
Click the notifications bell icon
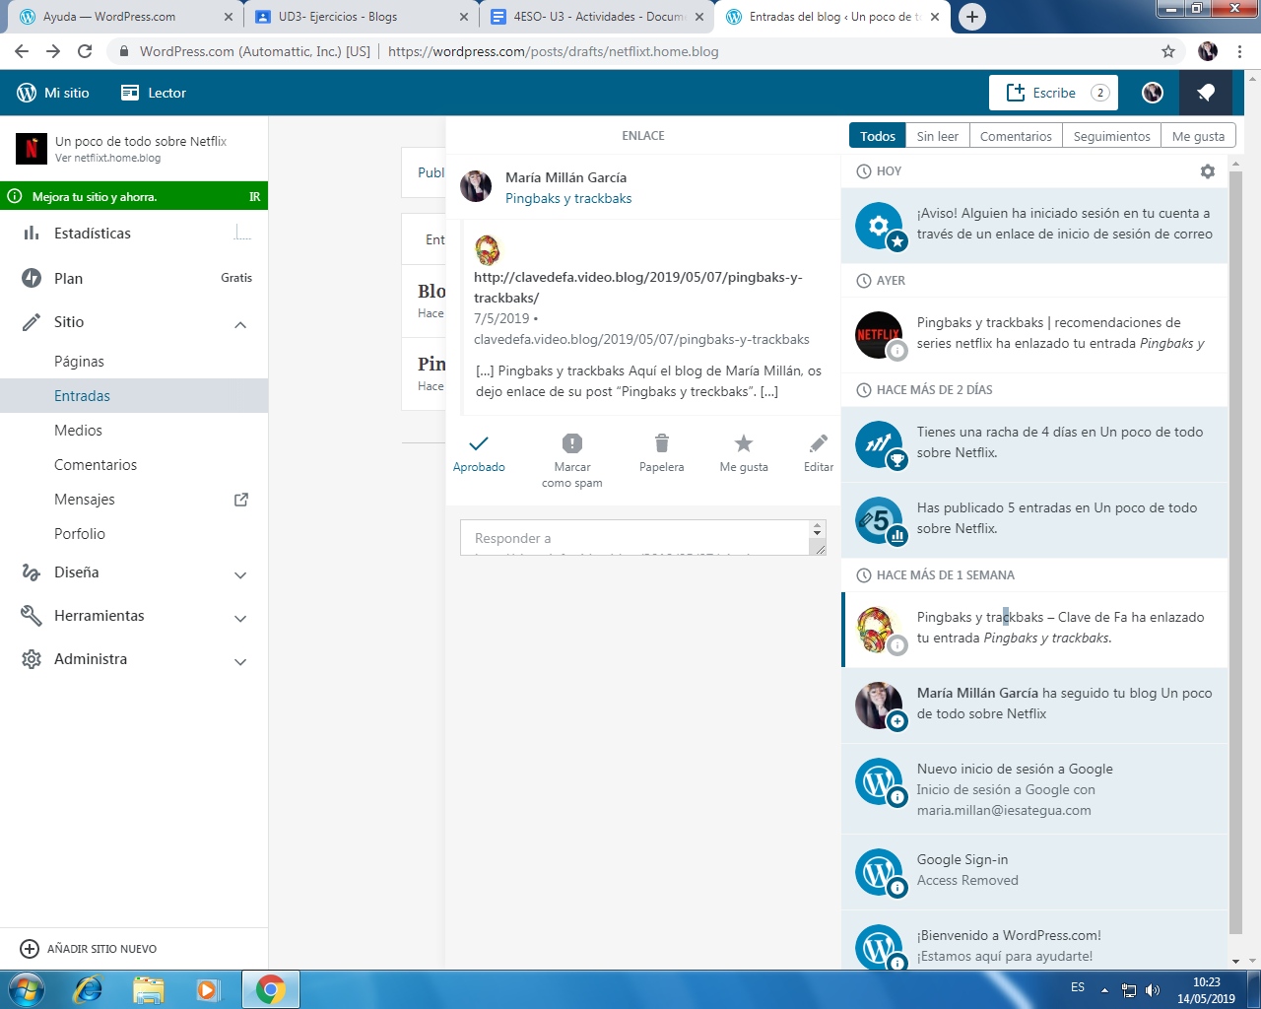(x=1206, y=93)
